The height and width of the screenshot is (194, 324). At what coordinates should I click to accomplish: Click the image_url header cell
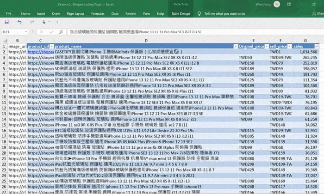click(18, 46)
